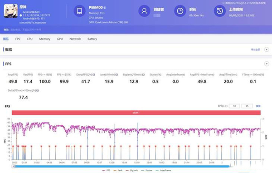The height and width of the screenshot is (173, 272).
Task: Click the remarks 备注 input field
Action: click(x=26, y=30)
